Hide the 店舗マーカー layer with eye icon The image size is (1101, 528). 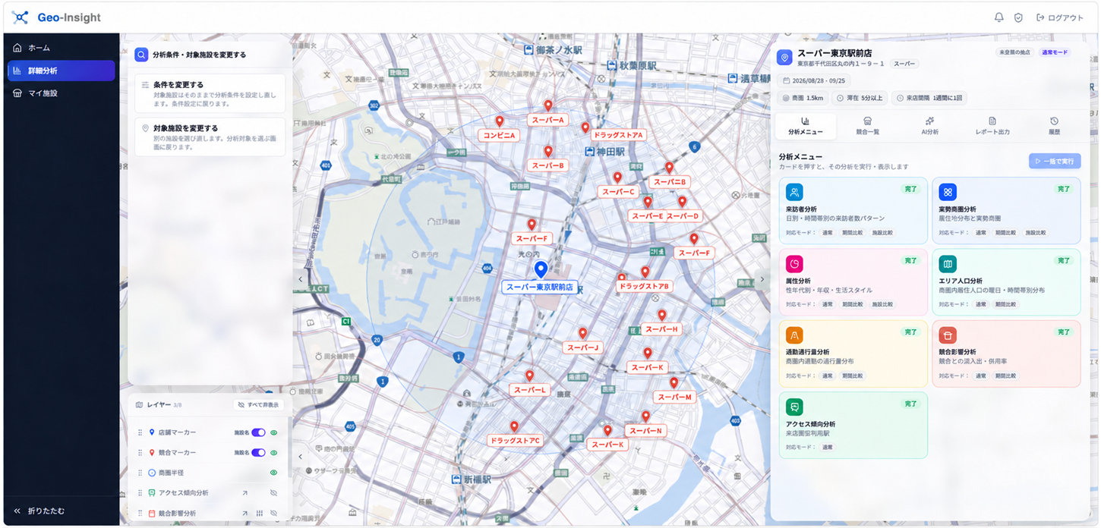tap(274, 432)
